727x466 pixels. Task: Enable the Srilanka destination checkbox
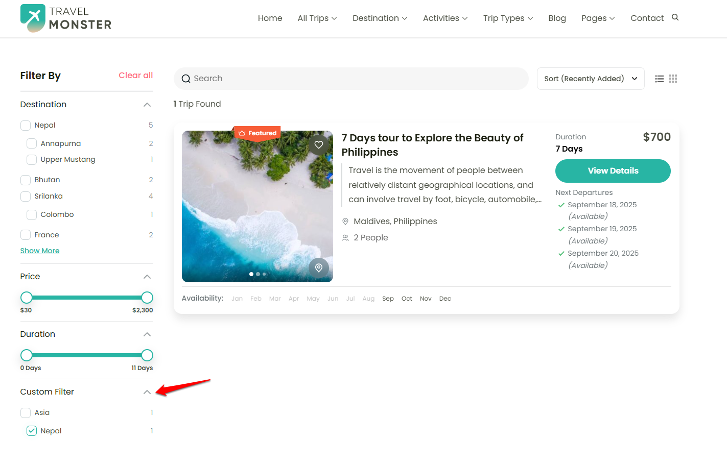(x=25, y=196)
